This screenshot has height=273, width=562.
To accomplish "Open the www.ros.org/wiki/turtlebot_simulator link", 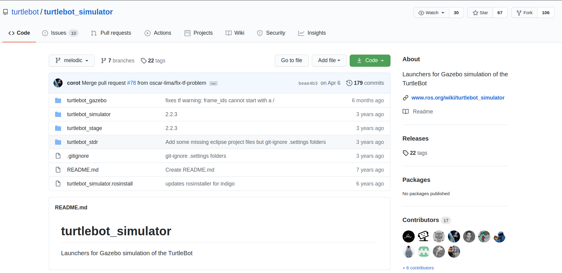I will (458, 98).
